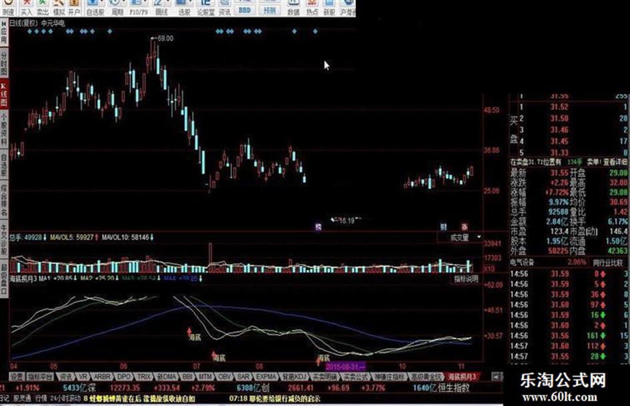Click the 设置 indicator settings tab

[17, 377]
